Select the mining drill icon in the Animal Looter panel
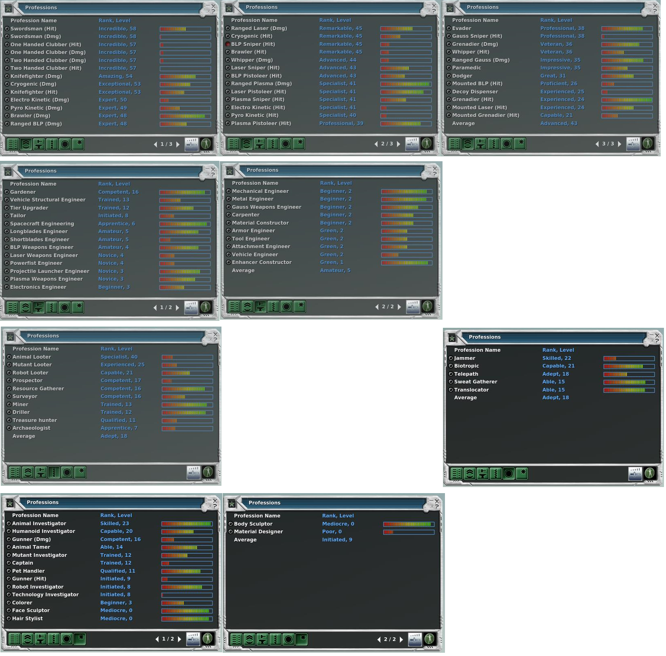The image size is (666, 656). (x=54, y=472)
